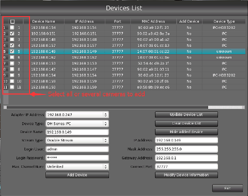The height and width of the screenshot is (196, 248).
Task: Select MAC address 14:07:08:01:cc:22 cell
Action: pos(153,52)
